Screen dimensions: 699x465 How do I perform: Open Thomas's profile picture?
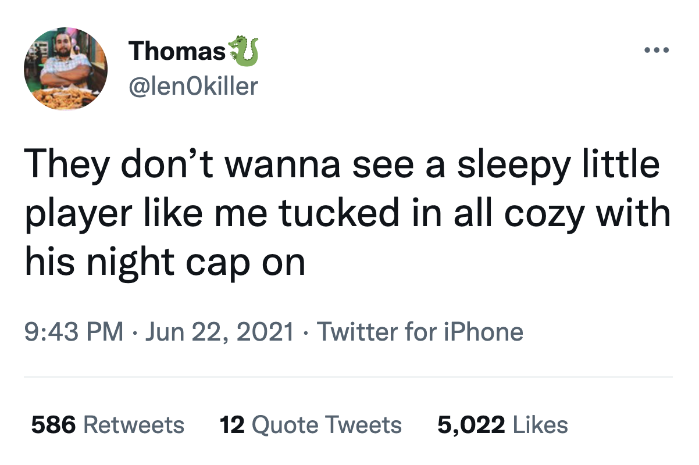click(x=66, y=69)
